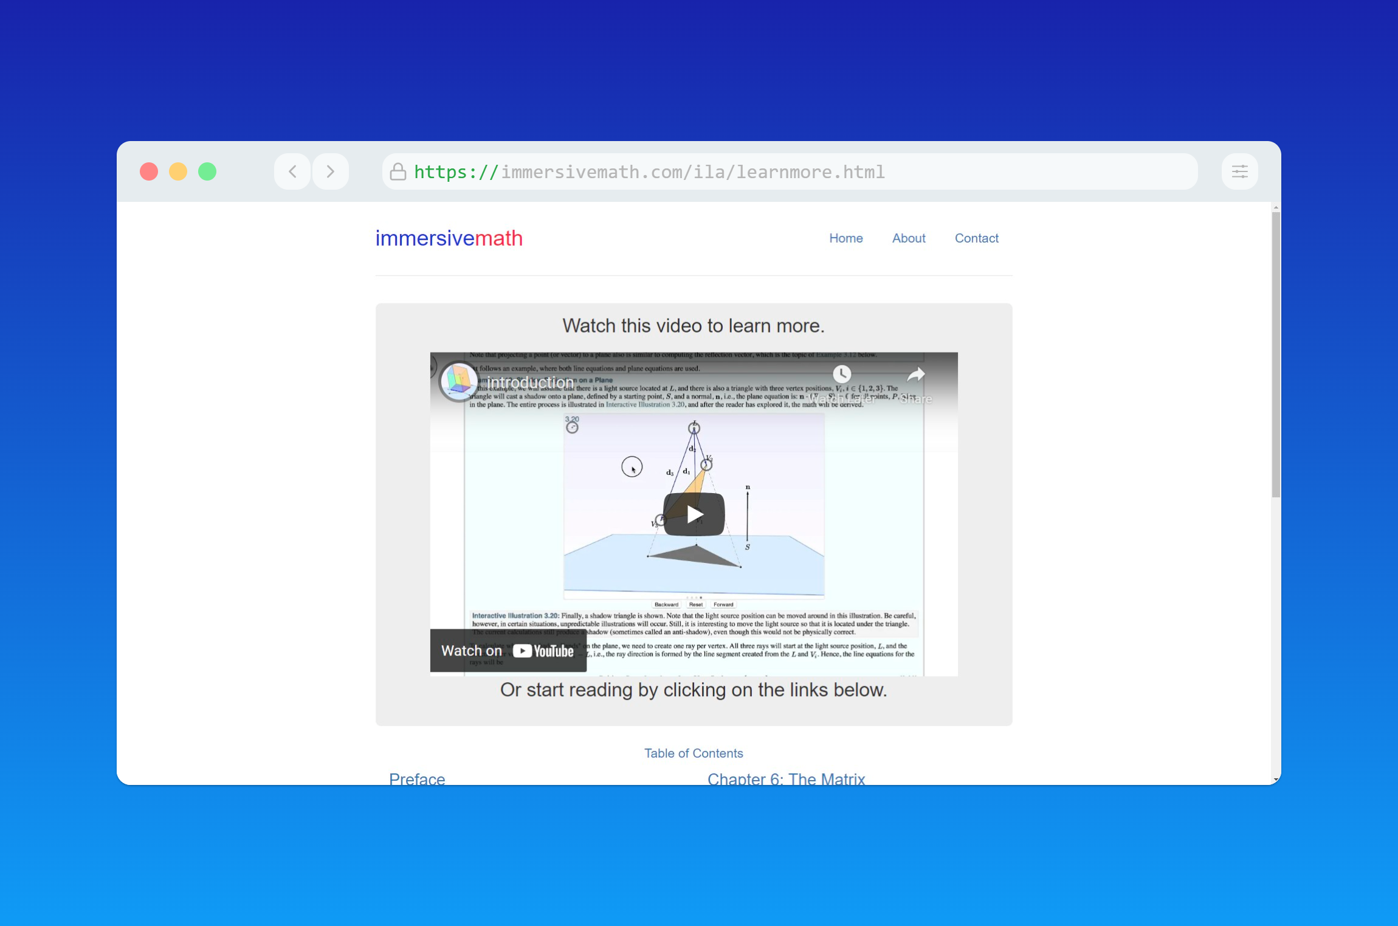Screen dimensions: 1398x926
Task: Click the immersivemath logo icon
Action: click(x=449, y=239)
